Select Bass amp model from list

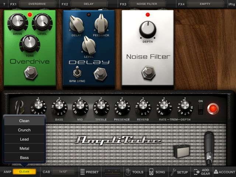[24, 157]
